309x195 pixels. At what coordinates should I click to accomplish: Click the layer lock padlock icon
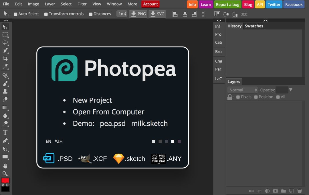[x=229, y=97]
